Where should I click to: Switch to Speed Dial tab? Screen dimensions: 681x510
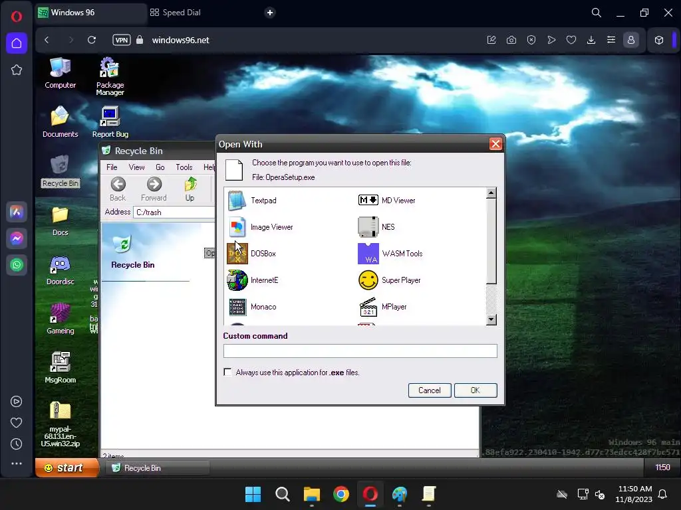point(176,13)
